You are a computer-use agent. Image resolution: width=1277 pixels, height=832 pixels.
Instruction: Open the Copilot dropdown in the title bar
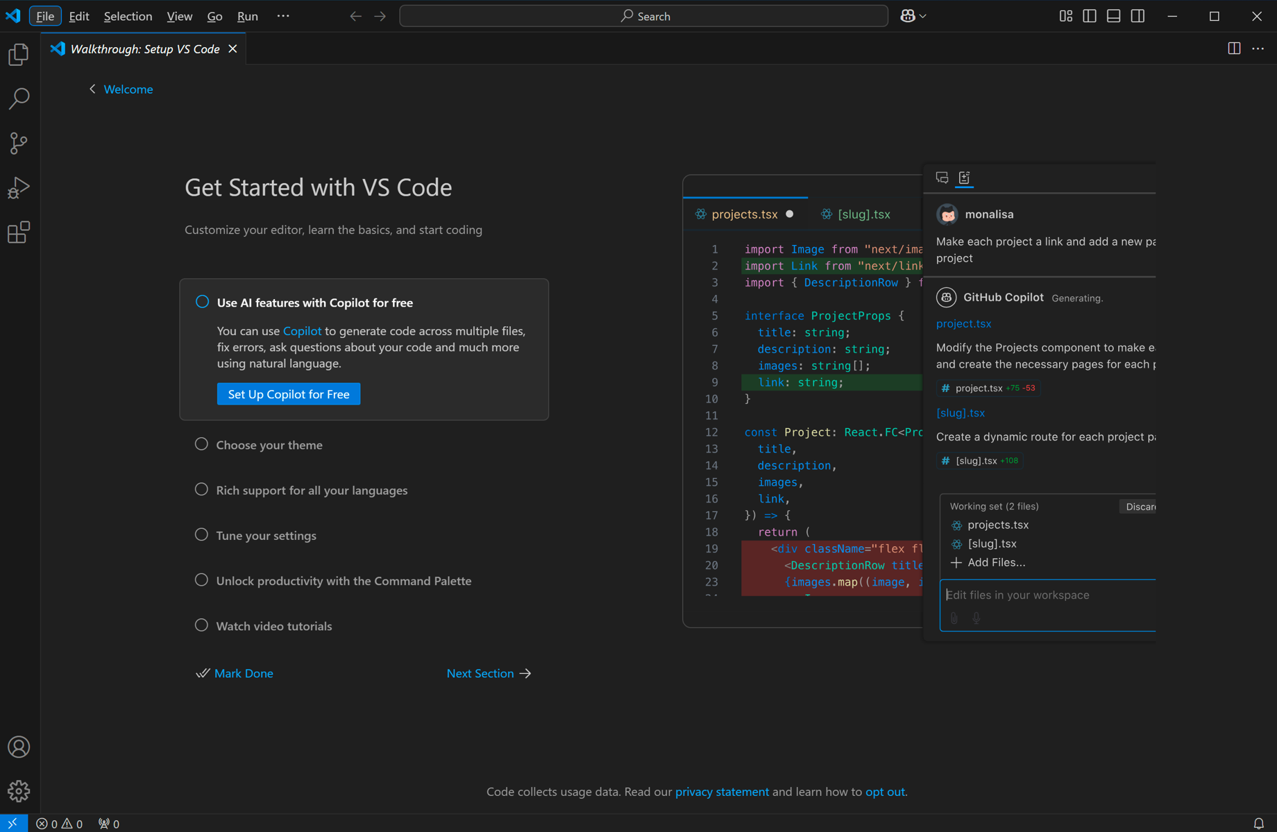pyautogui.click(x=913, y=15)
